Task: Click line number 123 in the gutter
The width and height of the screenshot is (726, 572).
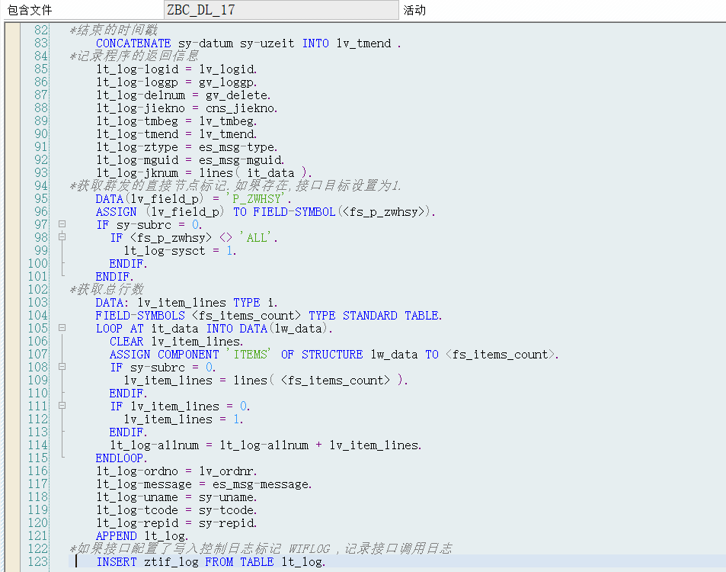Action: pos(37,562)
